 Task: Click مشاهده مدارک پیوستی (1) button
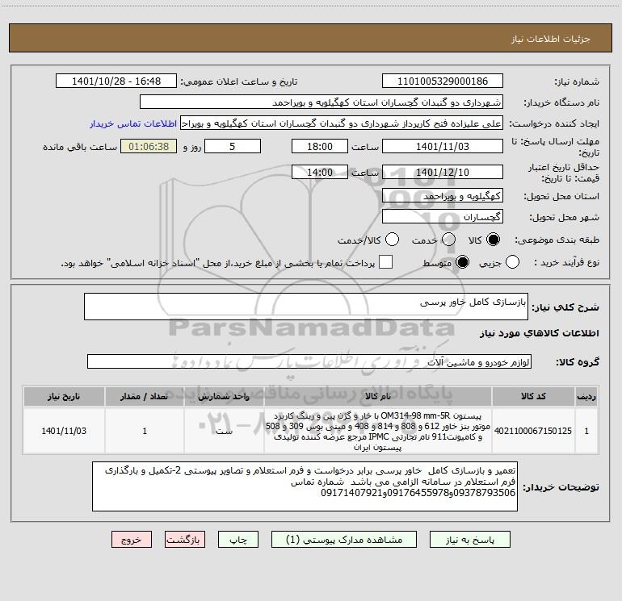point(344,540)
